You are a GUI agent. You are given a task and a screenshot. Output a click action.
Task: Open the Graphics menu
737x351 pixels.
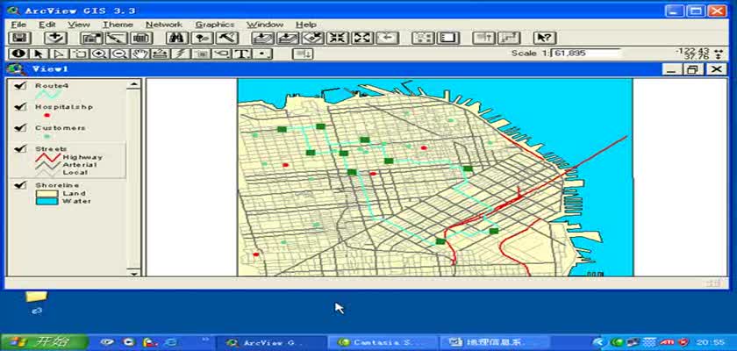point(214,25)
